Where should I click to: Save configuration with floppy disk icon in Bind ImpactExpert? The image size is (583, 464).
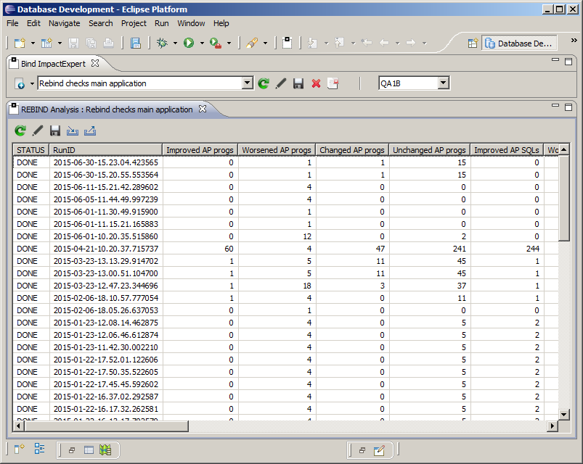coord(298,83)
